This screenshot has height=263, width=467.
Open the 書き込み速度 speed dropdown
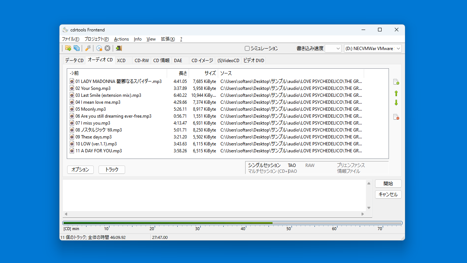[x=333, y=48]
